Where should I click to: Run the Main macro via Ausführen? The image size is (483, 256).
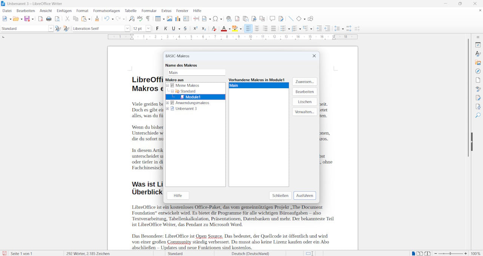(x=305, y=195)
